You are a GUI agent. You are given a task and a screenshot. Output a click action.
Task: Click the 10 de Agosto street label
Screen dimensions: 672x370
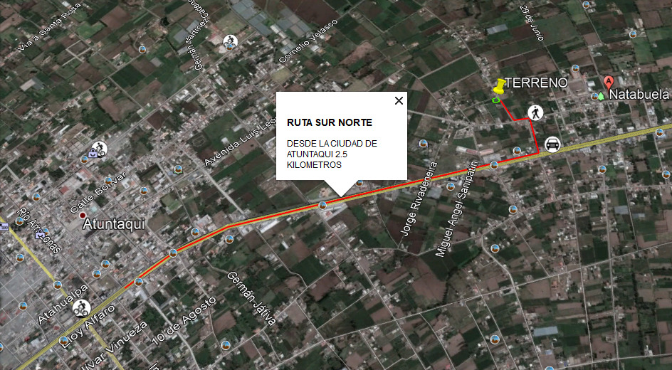(x=184, y=320)
